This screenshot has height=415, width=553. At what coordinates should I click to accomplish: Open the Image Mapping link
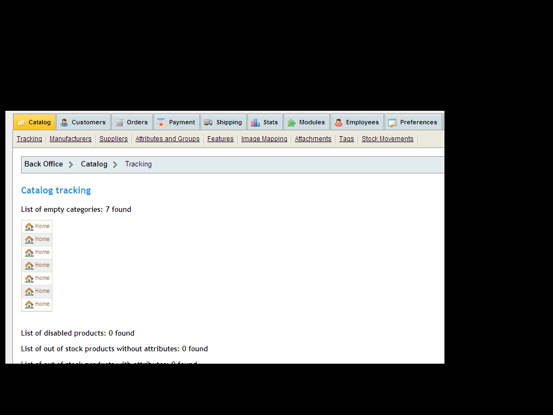(x=264, y=139)
